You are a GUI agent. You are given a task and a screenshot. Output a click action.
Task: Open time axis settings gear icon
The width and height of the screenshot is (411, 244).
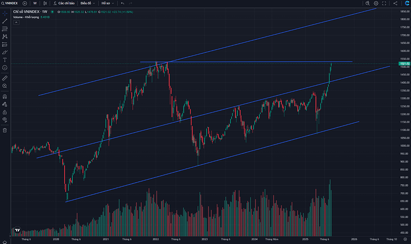click(x=405, y=239)
